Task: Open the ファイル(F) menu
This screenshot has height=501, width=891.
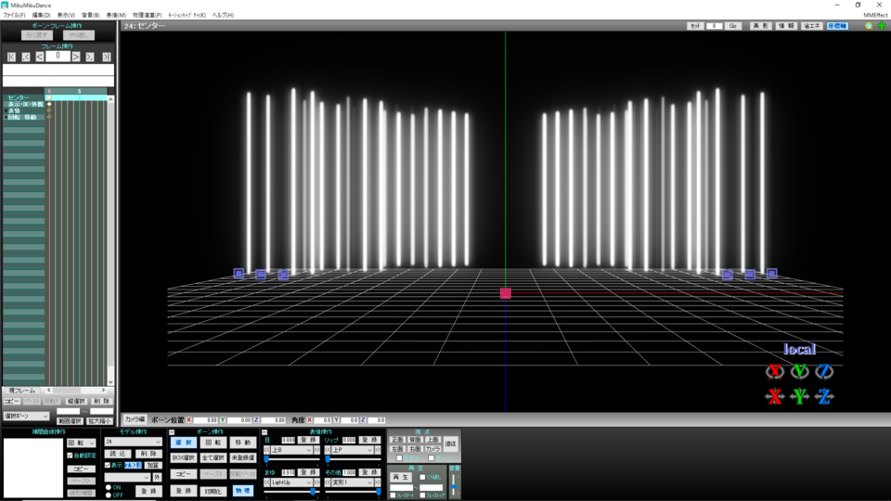Action: [14, 16]
